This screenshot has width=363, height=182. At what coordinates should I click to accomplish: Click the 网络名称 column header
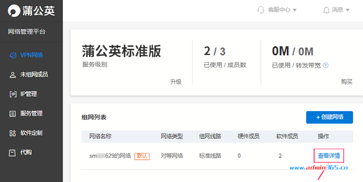click(101, 137)
